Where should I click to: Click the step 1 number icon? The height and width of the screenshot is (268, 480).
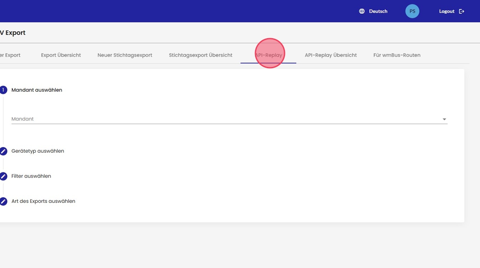(3, 90)
